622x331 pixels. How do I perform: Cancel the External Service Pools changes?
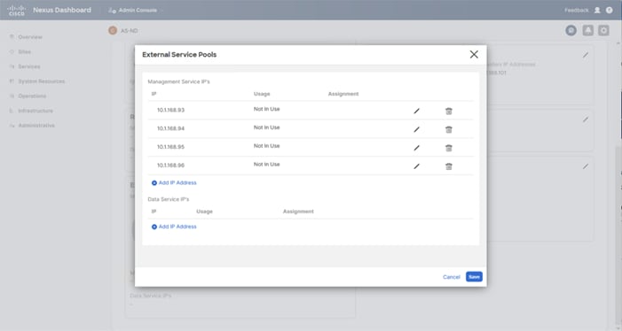(452, 277)
